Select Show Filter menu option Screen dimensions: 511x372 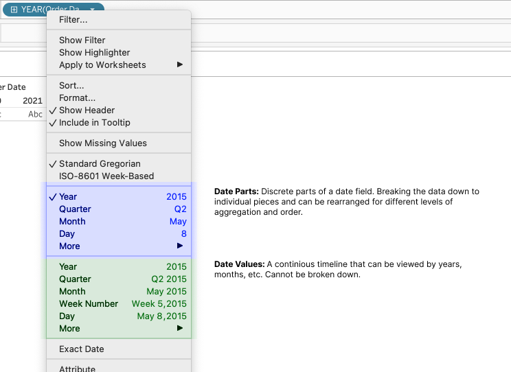[82, 40]
